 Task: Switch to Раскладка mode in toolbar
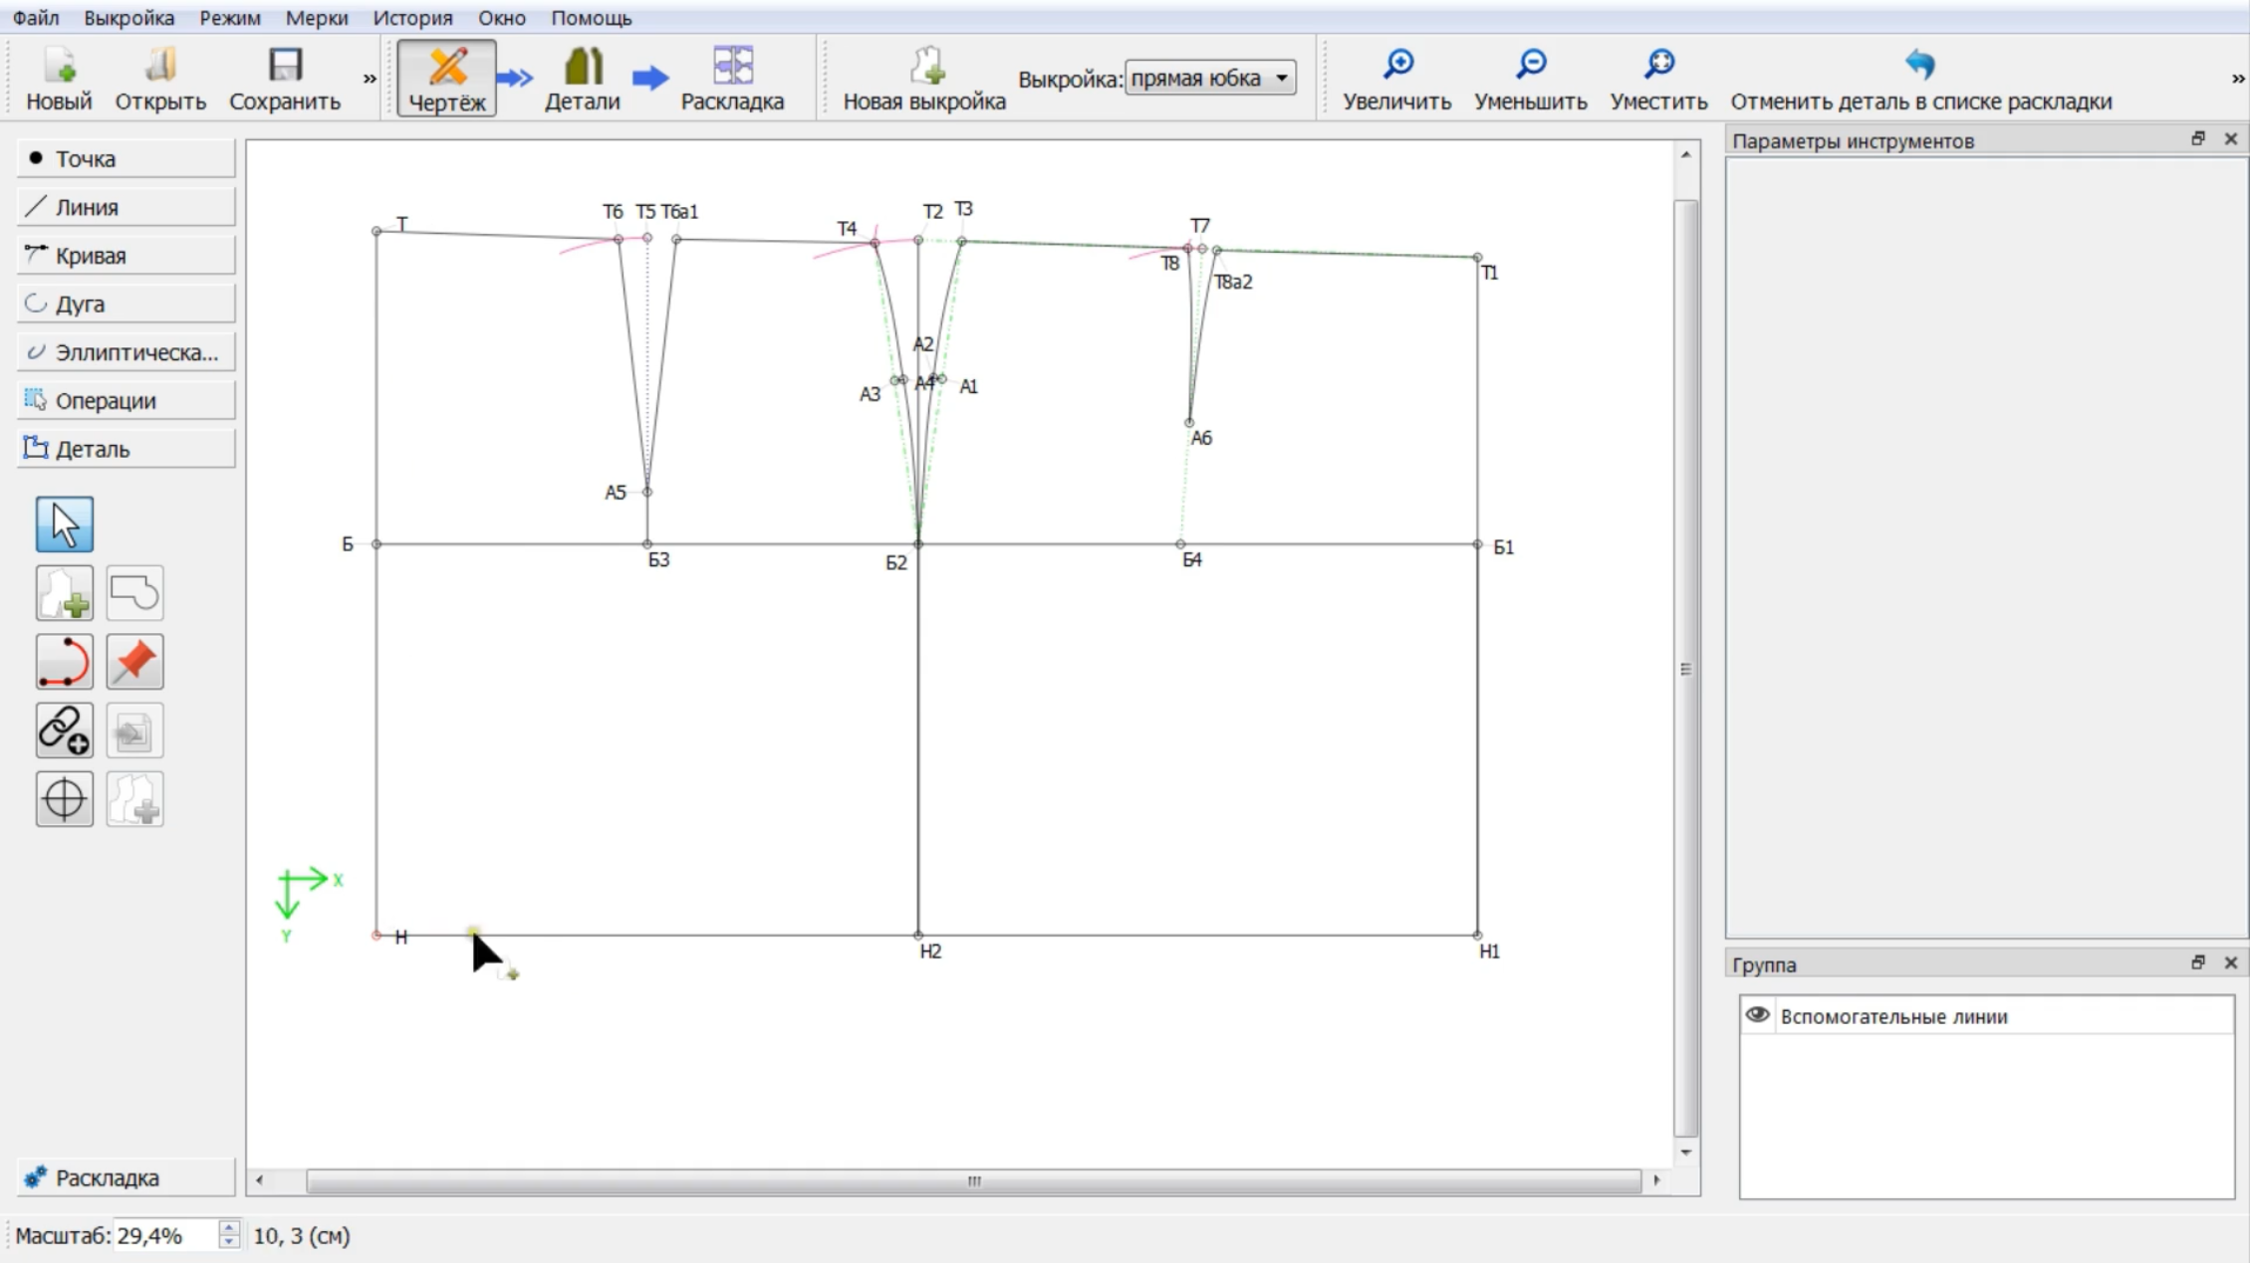point(732,80)
